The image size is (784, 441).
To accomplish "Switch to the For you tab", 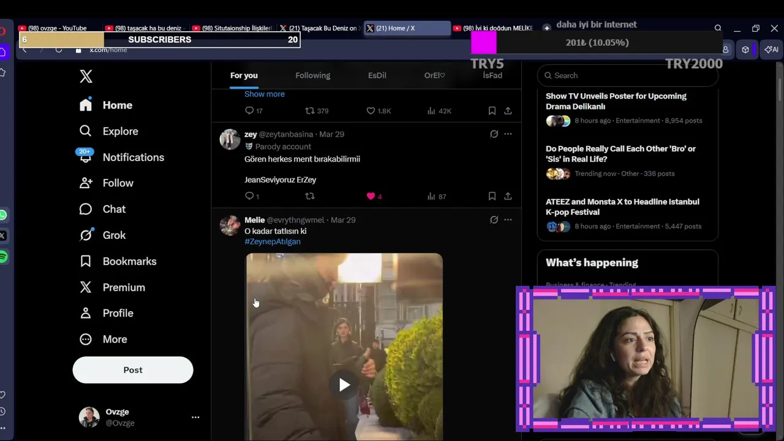I will [244, 75].
